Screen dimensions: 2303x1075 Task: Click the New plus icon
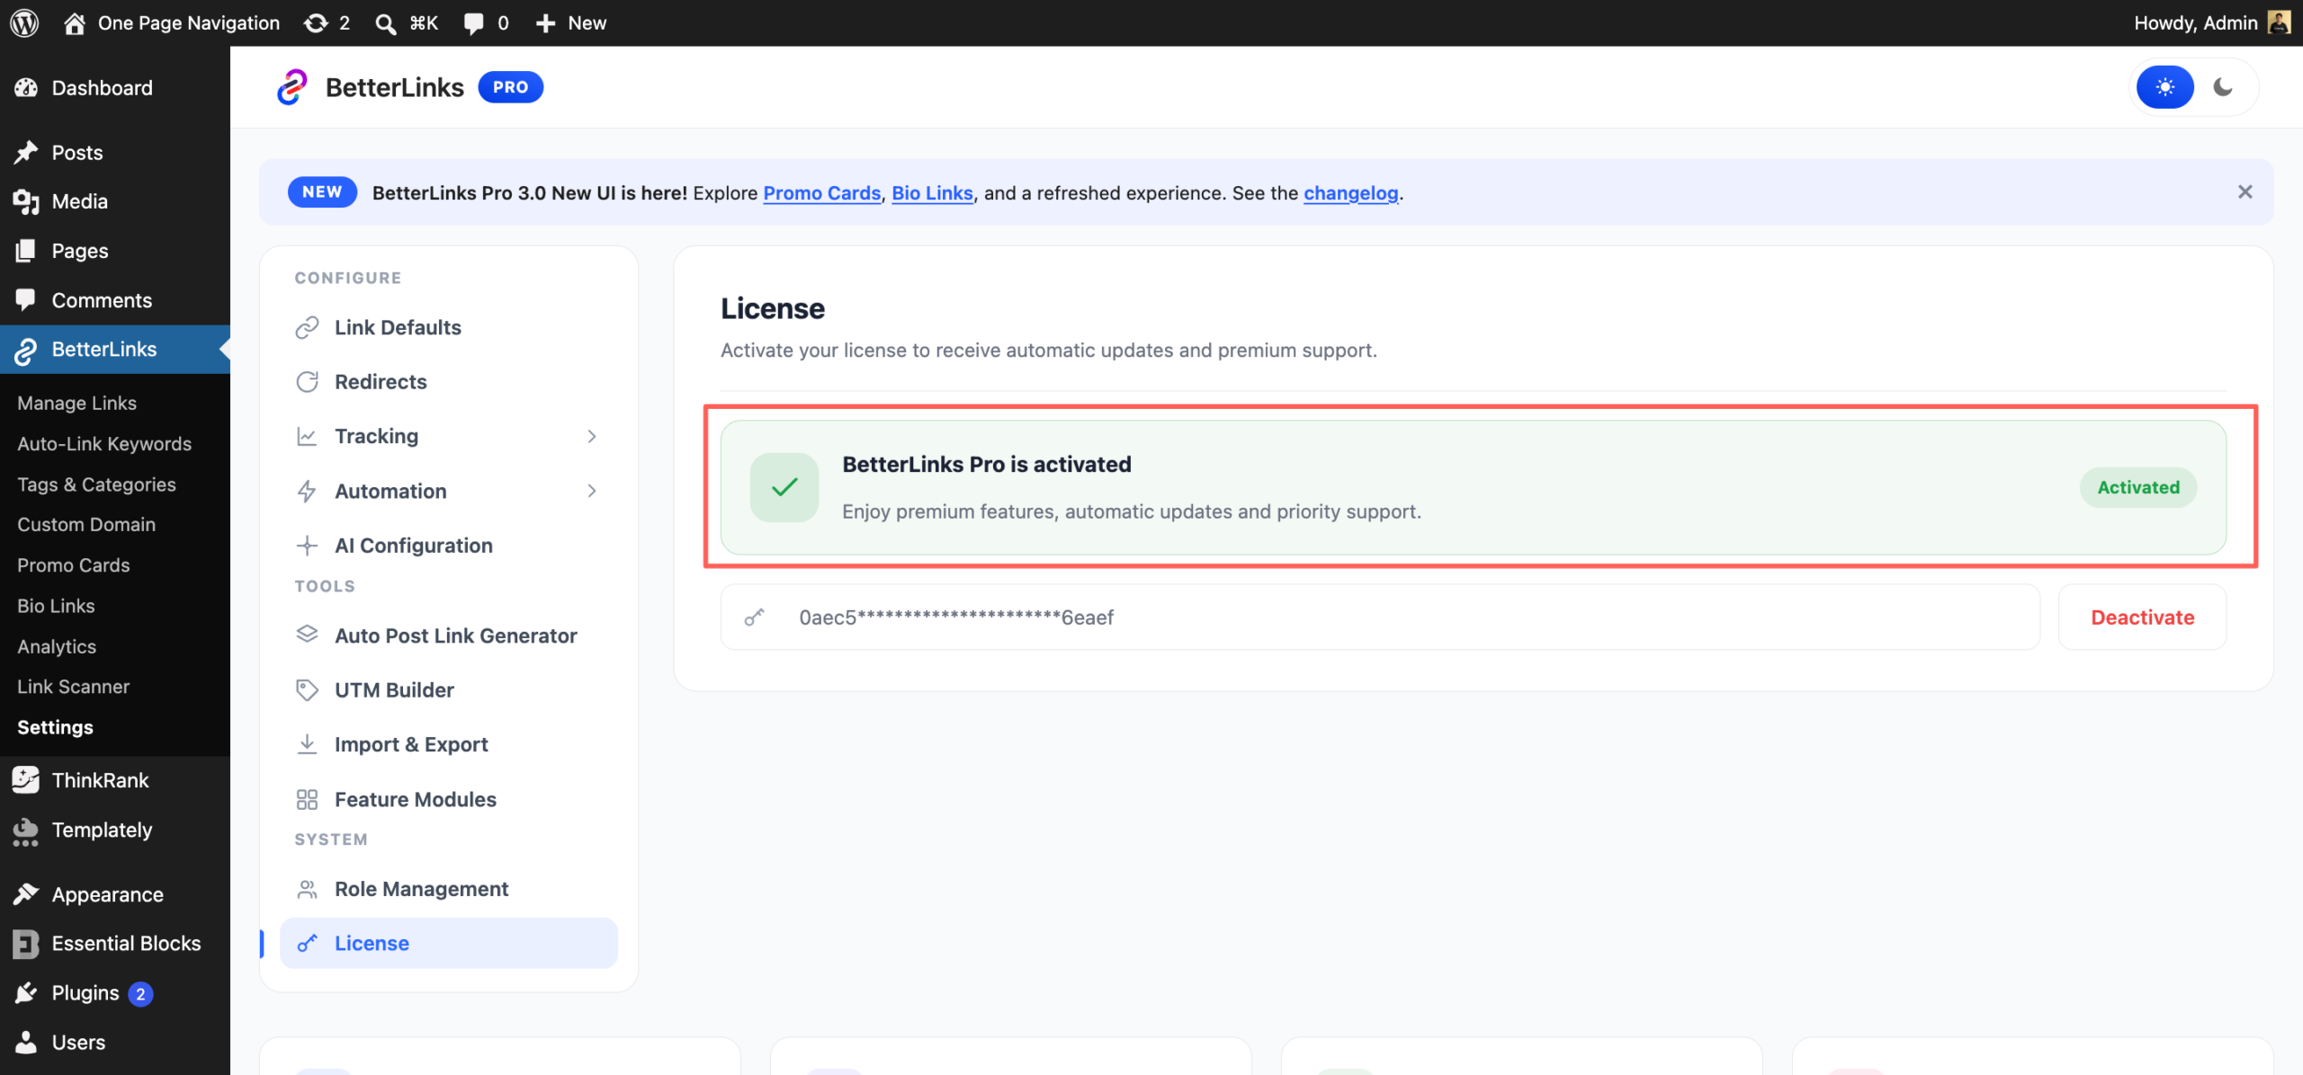tap(545, 23)
